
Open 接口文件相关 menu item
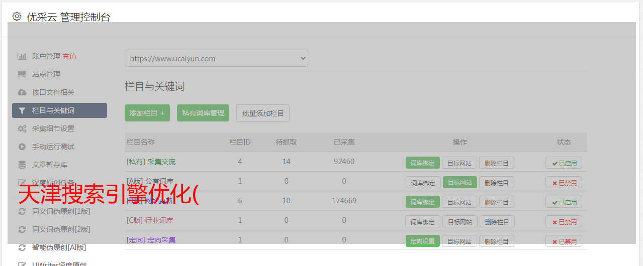[x=53, y=92]
